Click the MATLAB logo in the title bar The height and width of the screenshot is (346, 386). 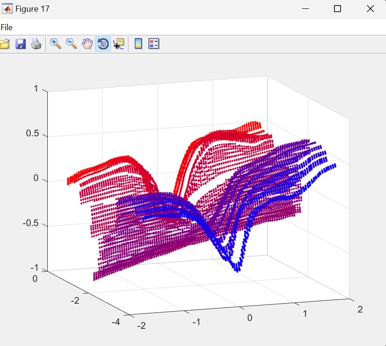[x=7, y=9]
